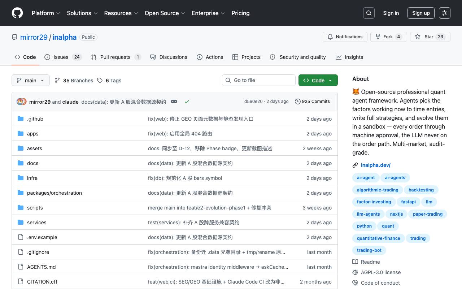Click the paper-trading topic tag
Viewport: 462px width, 289px height.
[x=428, y=214]
